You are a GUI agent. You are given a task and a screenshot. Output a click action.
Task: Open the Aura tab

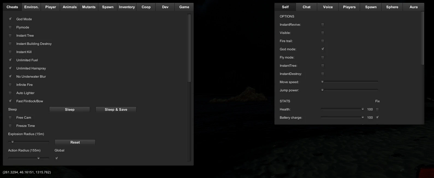[414, 7]
